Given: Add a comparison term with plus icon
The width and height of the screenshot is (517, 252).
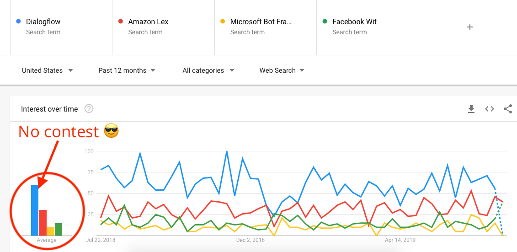Looking at the screenshot, I should (470, 27).
